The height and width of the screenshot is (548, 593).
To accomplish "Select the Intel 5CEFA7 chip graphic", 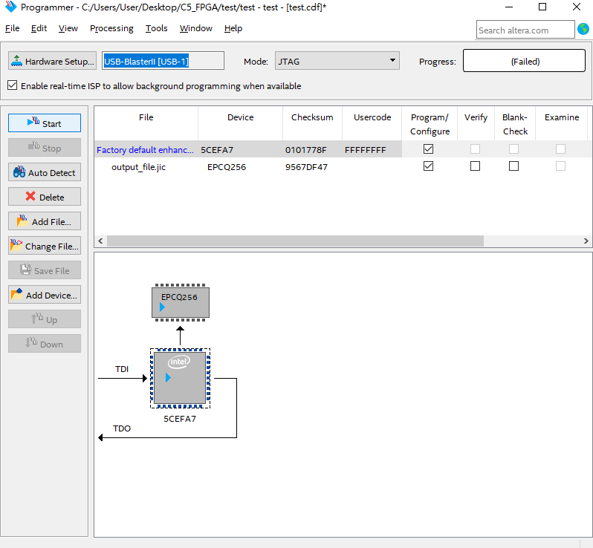I will 179,378.
